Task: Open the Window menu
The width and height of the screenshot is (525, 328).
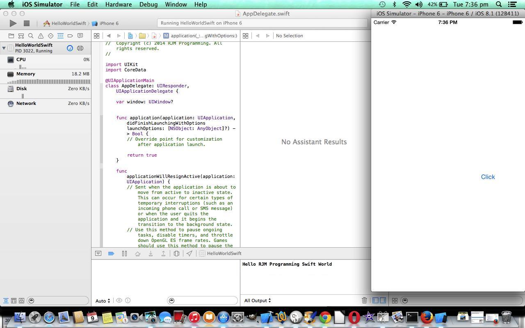Action: [176, 5]
